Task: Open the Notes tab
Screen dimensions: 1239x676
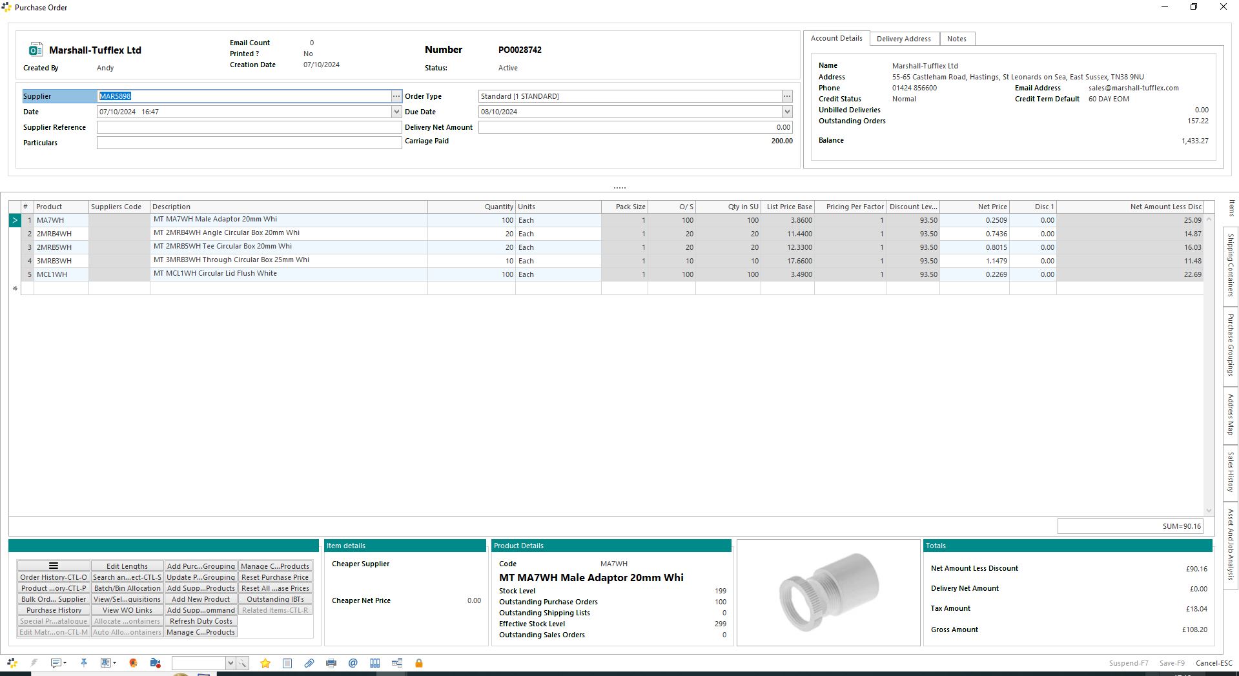Action: [x=956, y=39]
